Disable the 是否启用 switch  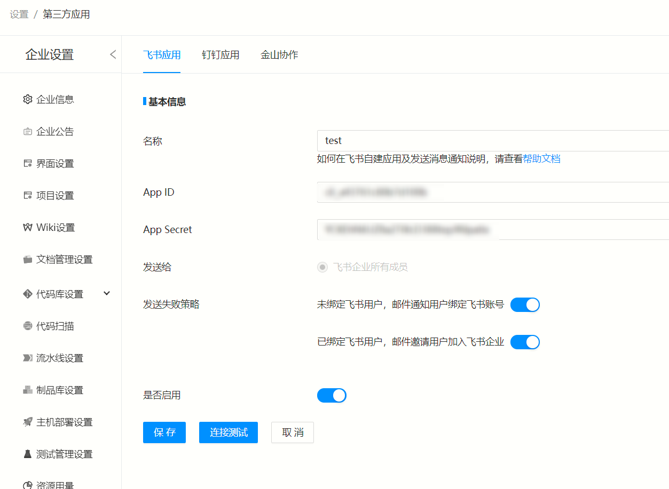click(332, 395)
